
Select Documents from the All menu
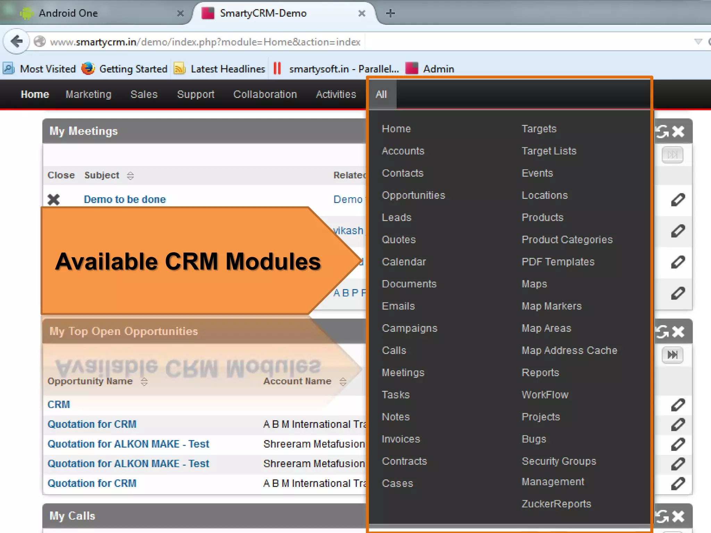pos(409,284)
